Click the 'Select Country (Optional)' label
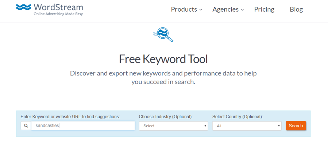 click(x=238, y=117)
